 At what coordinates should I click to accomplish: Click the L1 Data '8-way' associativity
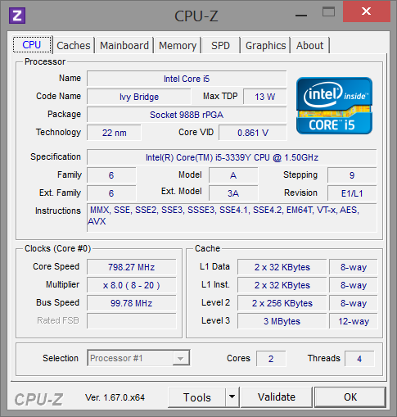pyautogui.click(x=354, y=267)
